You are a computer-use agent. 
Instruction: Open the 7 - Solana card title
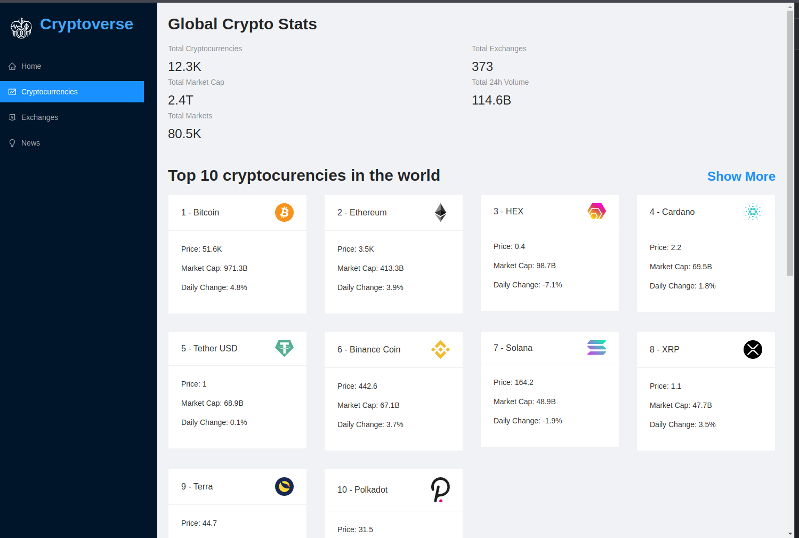point(513,348)
